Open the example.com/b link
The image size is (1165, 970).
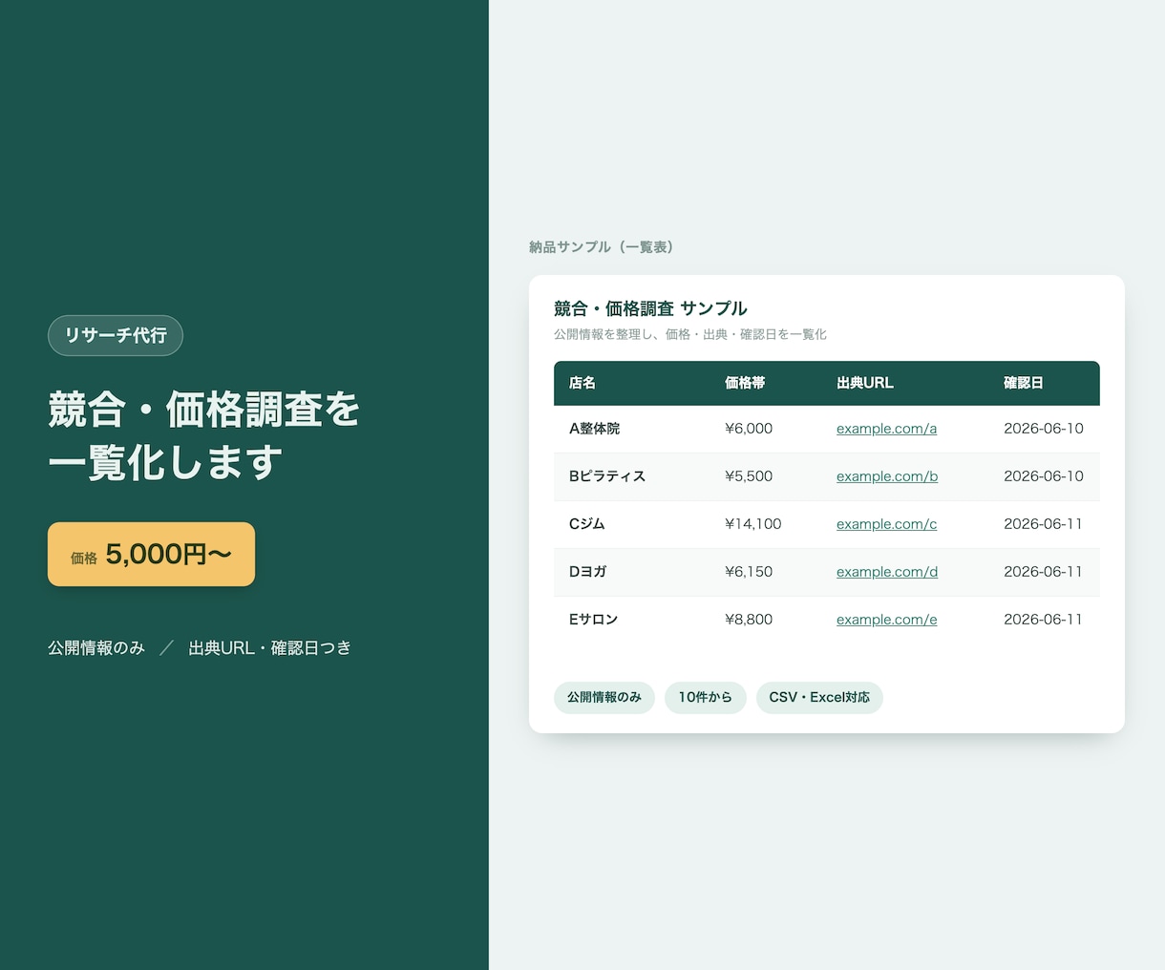[x=887, y=476]
